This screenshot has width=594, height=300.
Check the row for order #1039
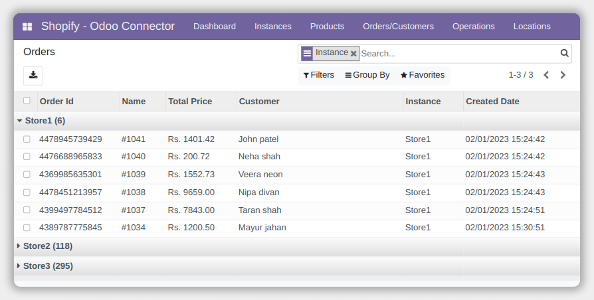27,175
